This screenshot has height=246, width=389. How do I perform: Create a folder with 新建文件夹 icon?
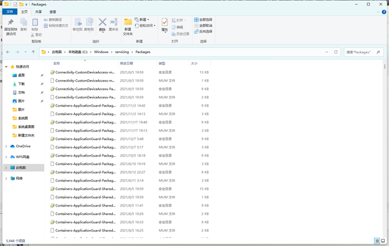(x=128, y=23)
